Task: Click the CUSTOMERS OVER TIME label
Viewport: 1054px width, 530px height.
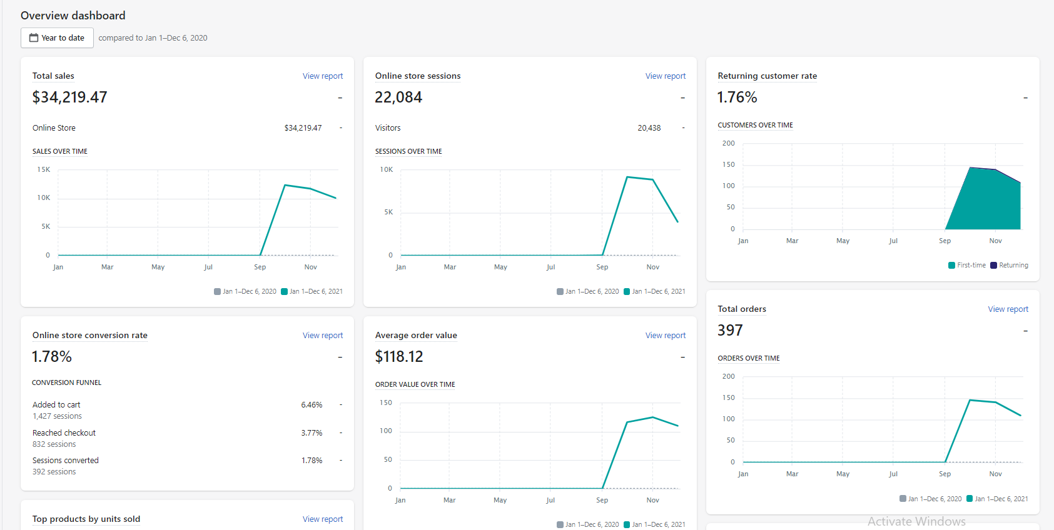Action: [755, 126]
